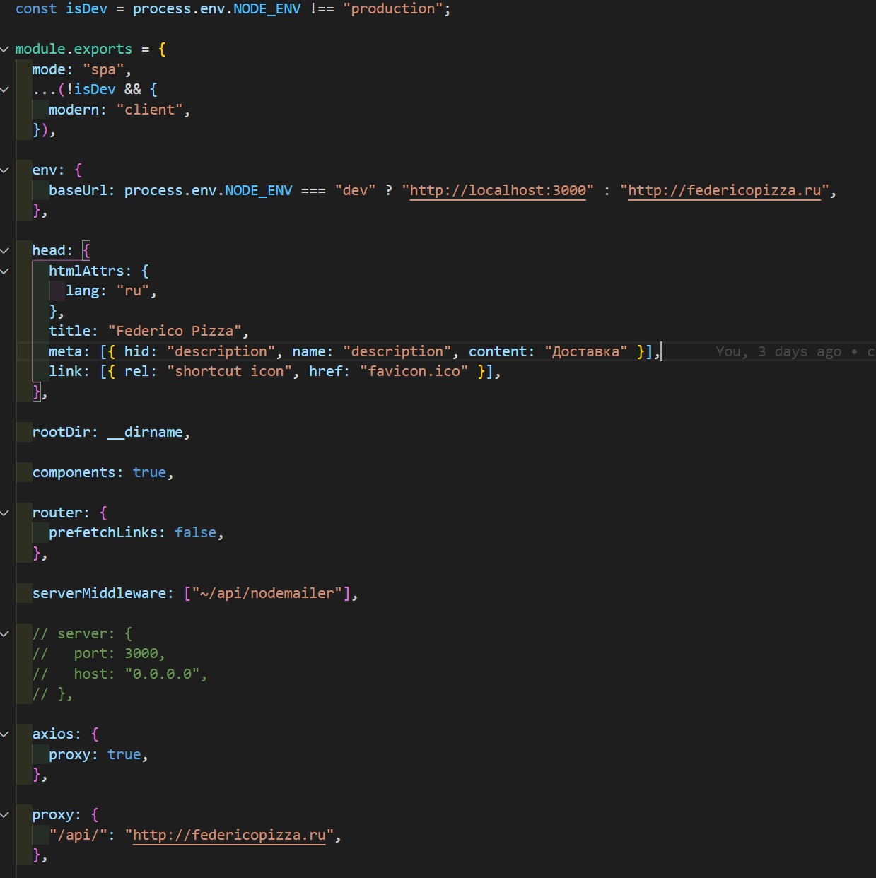This screenshot has width=876, height=878.
Task: Click the "/api/" proxy key string
Action: [x=78, y=835]
